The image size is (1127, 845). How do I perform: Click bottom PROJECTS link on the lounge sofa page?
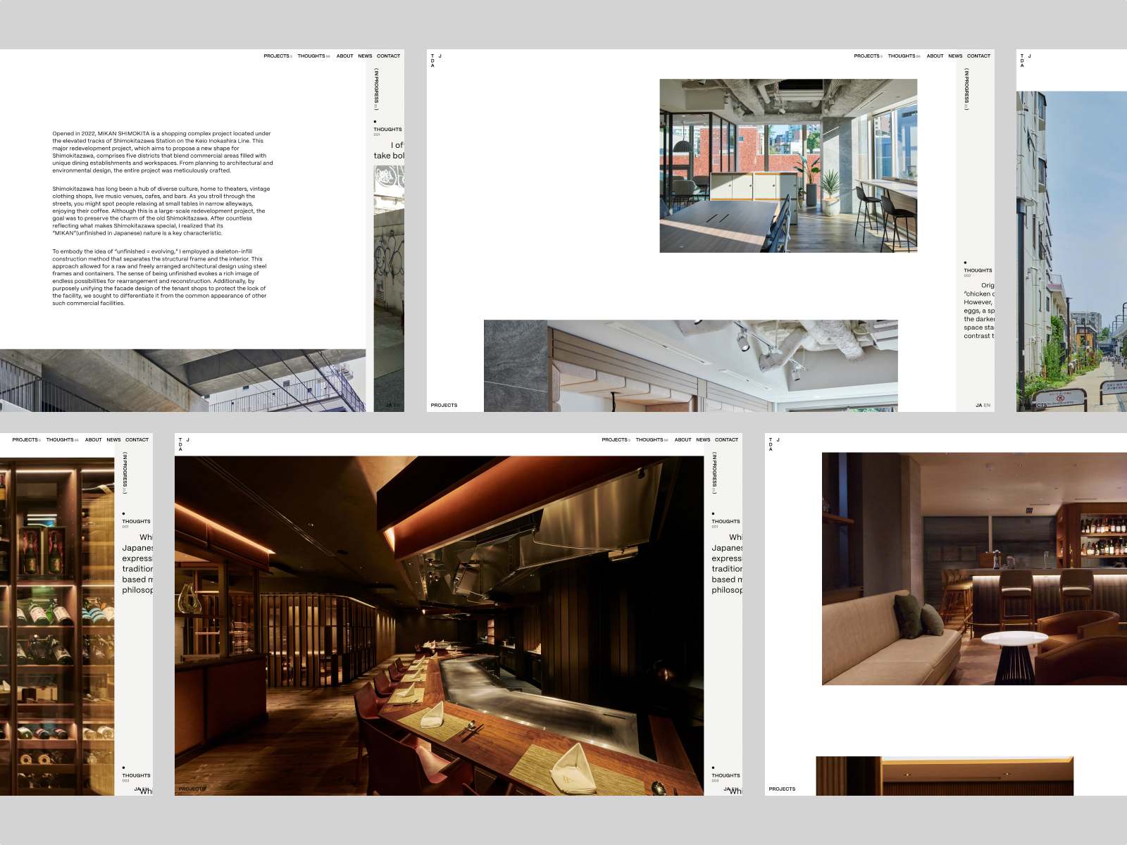pos(782,789)
